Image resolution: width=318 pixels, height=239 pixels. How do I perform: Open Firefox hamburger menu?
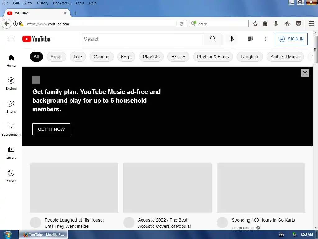click(x=311, y=24)
